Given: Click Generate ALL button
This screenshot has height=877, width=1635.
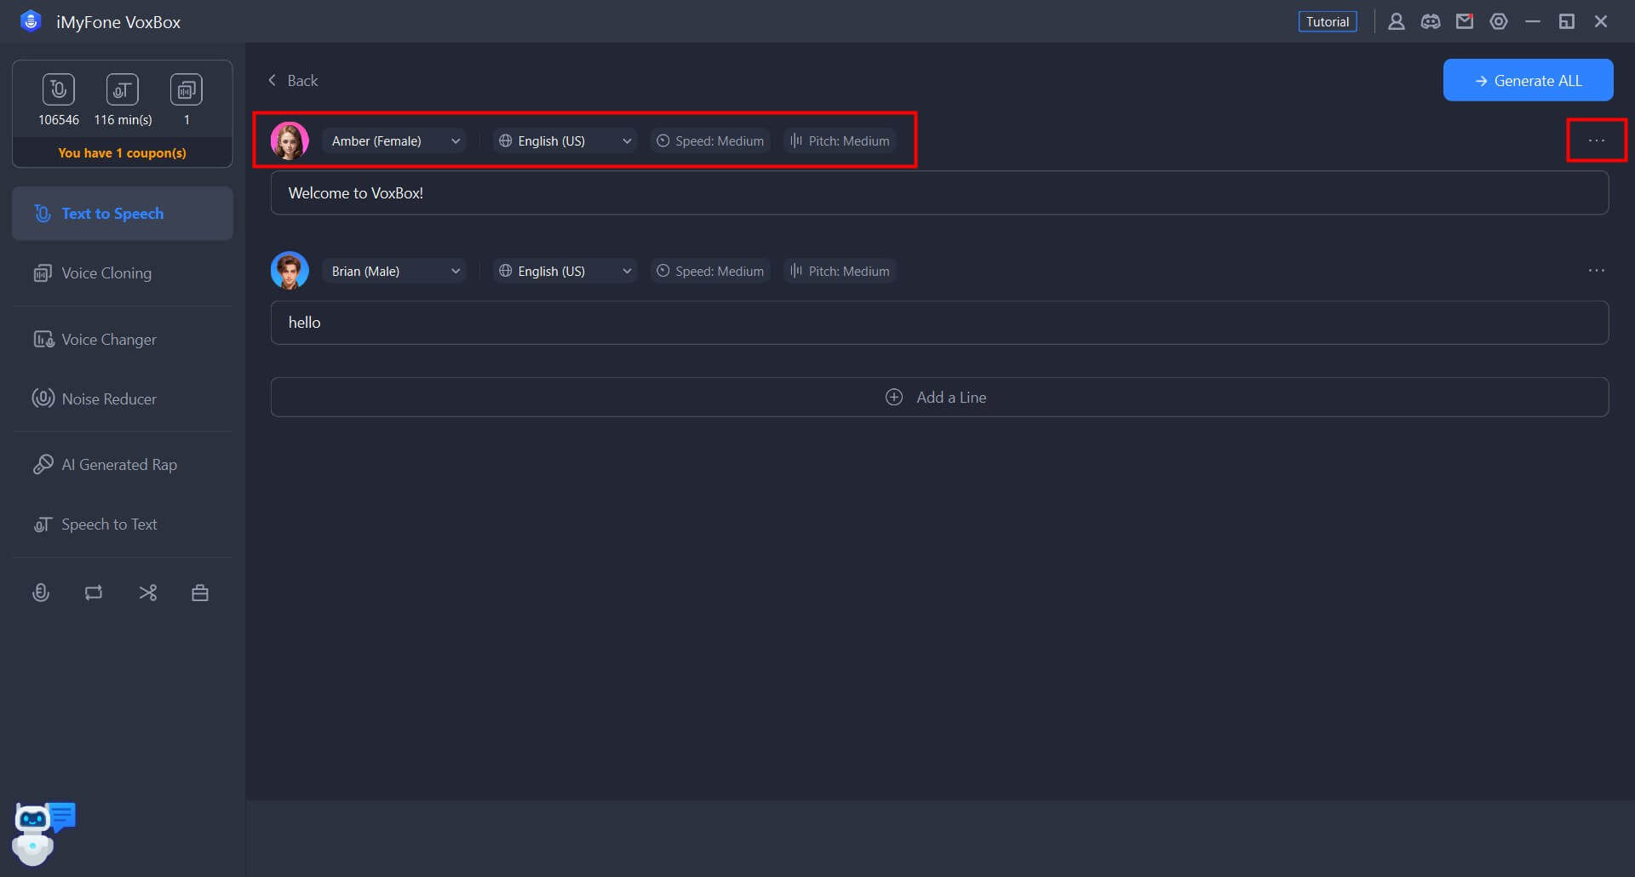Looking at the screenshot, I should [1528, 80].
